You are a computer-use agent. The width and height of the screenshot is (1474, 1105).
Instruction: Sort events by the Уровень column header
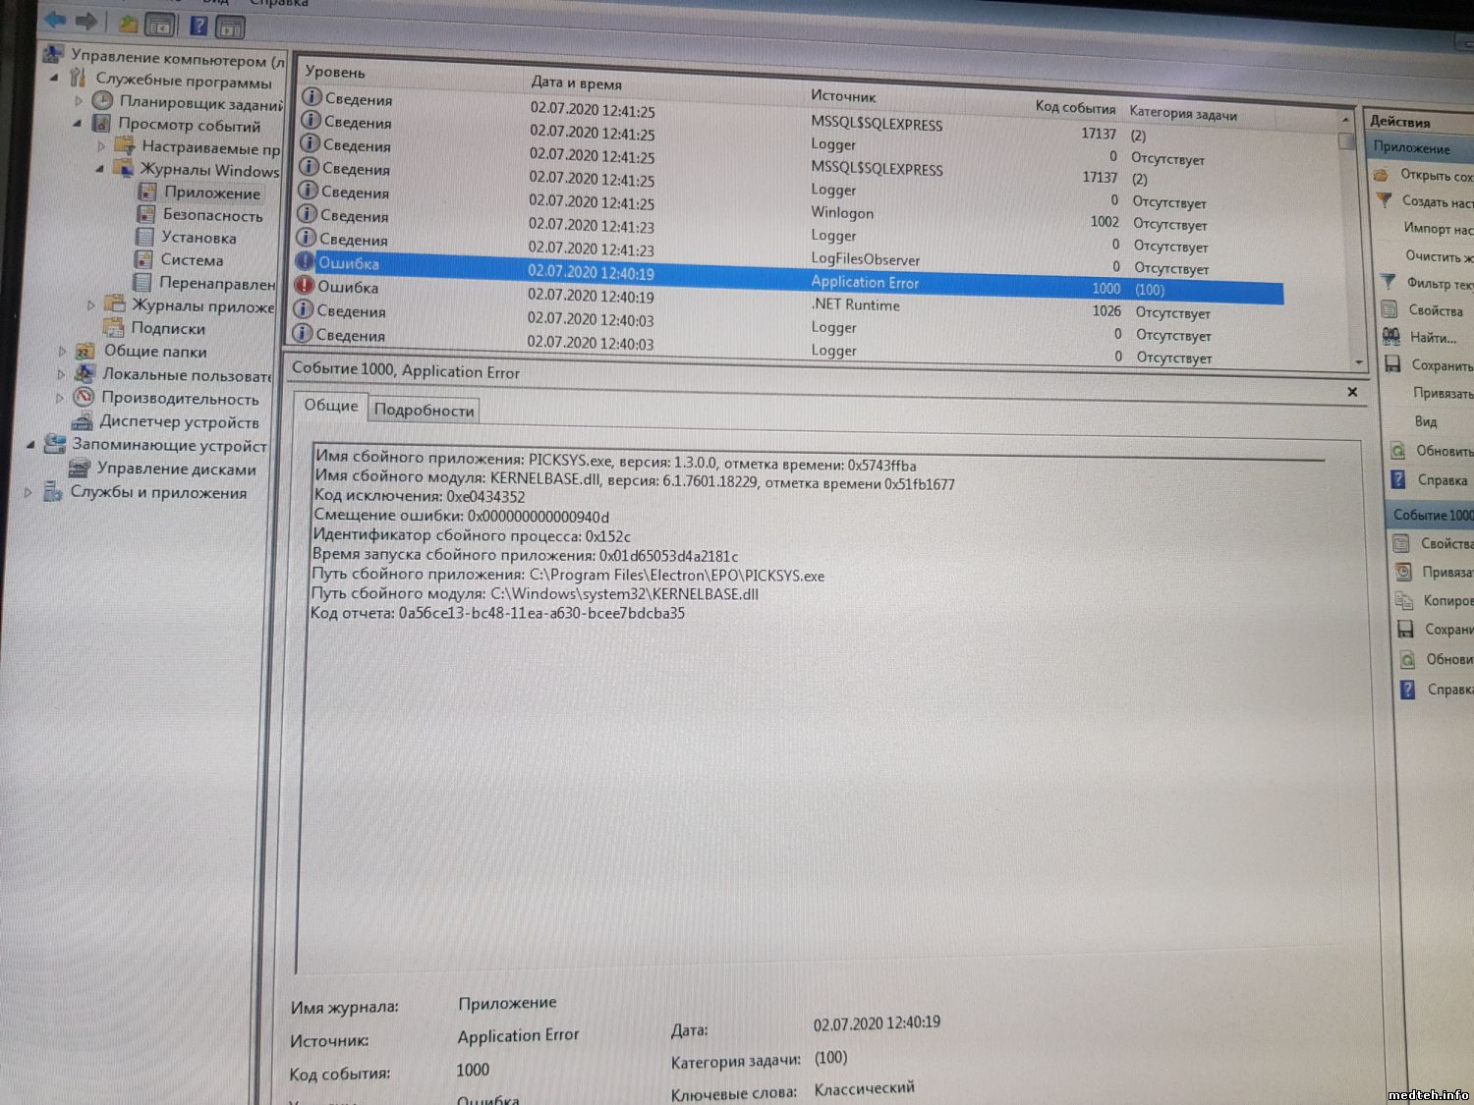(335, 72)
